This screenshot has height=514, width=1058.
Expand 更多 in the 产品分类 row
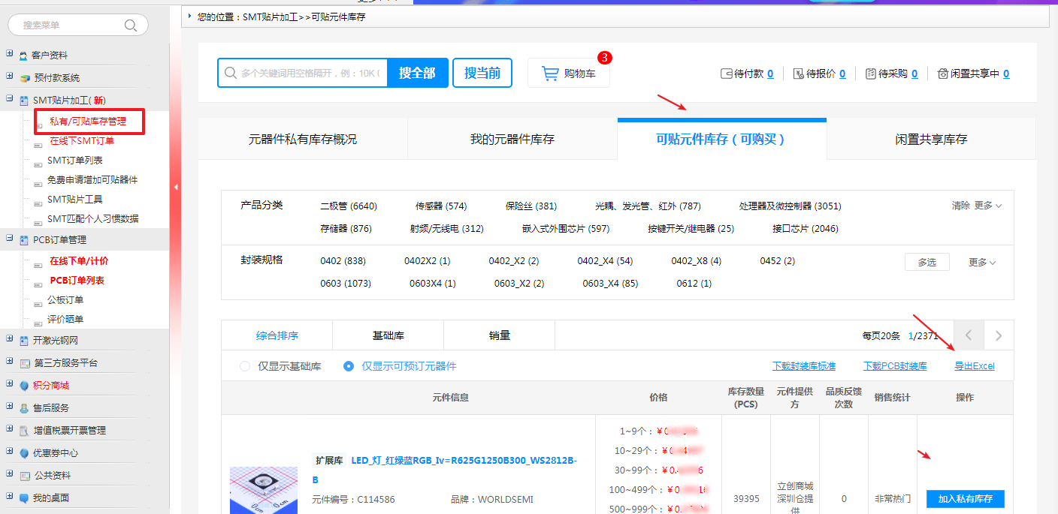pyautogui.click(x=987, y=206)
